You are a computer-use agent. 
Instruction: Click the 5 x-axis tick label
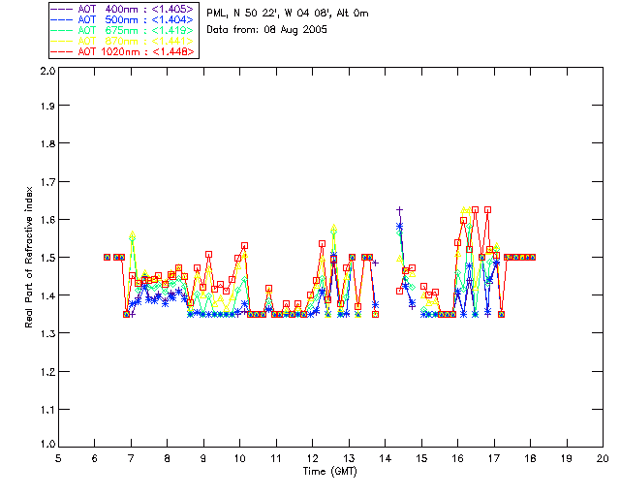click(58, 458)
